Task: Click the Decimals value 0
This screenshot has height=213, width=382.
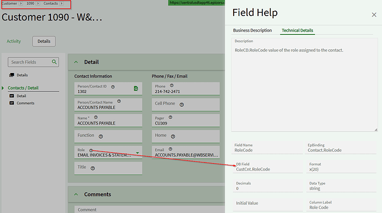Action: click(x=238, y=189)
